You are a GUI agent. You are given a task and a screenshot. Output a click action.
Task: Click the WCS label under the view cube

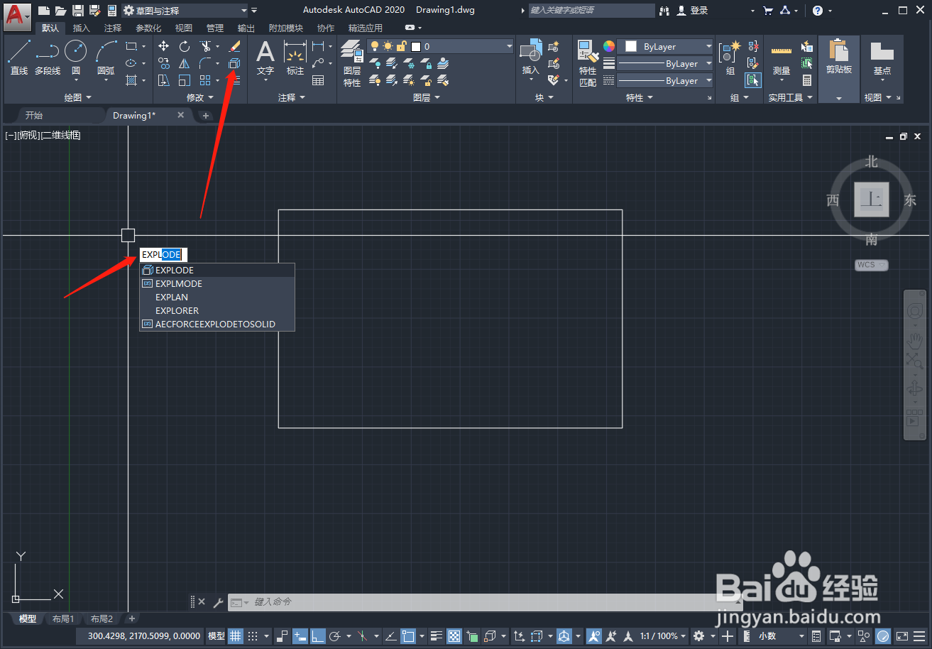pyautogui.click(x=871, y=265)
